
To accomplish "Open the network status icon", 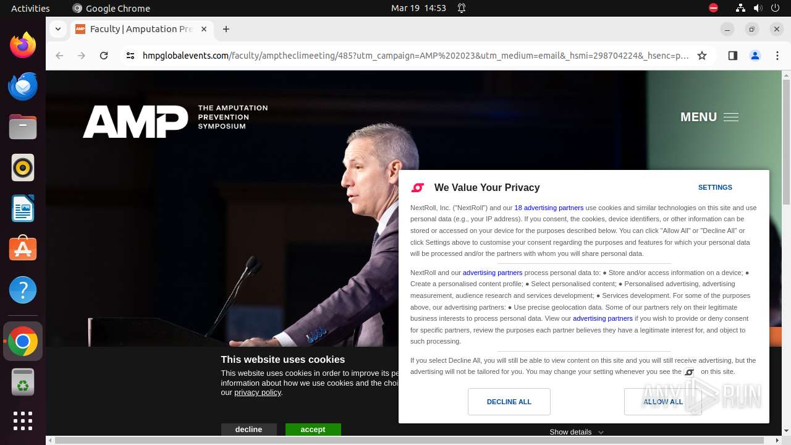I will (740, 8).
